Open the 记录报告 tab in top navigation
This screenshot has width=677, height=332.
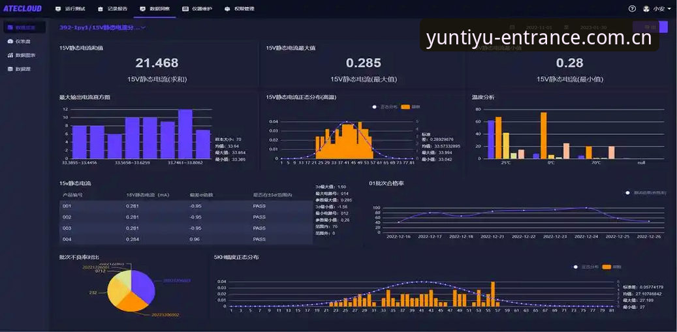point(112,8)
